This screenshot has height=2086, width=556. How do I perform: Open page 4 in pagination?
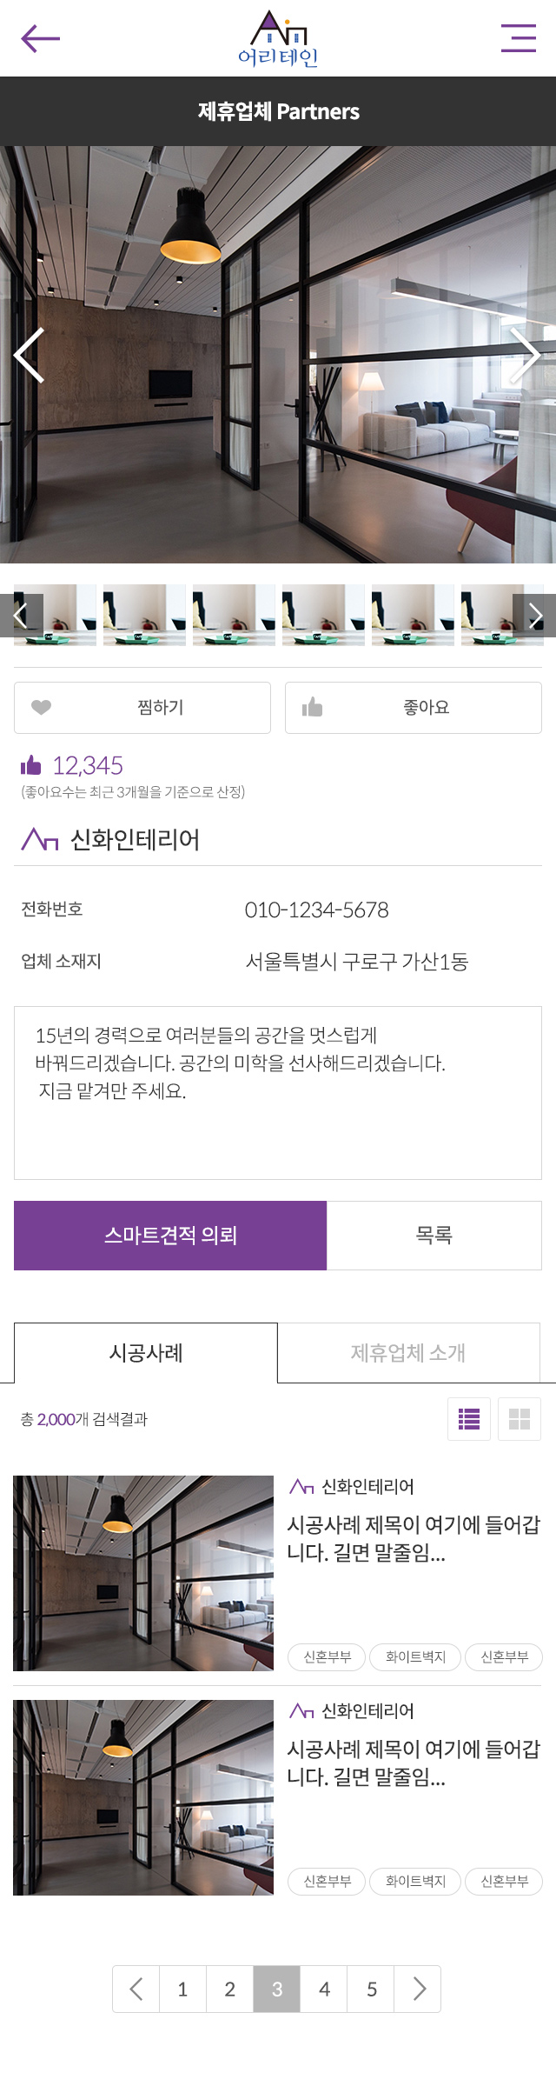(324, 1989)
